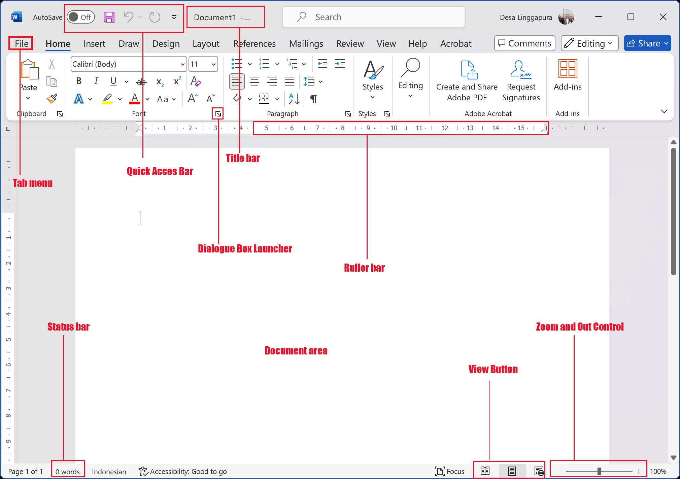Select the Format Painter tool
This screenshot has height=479, width=680.
tap(52, 99)
